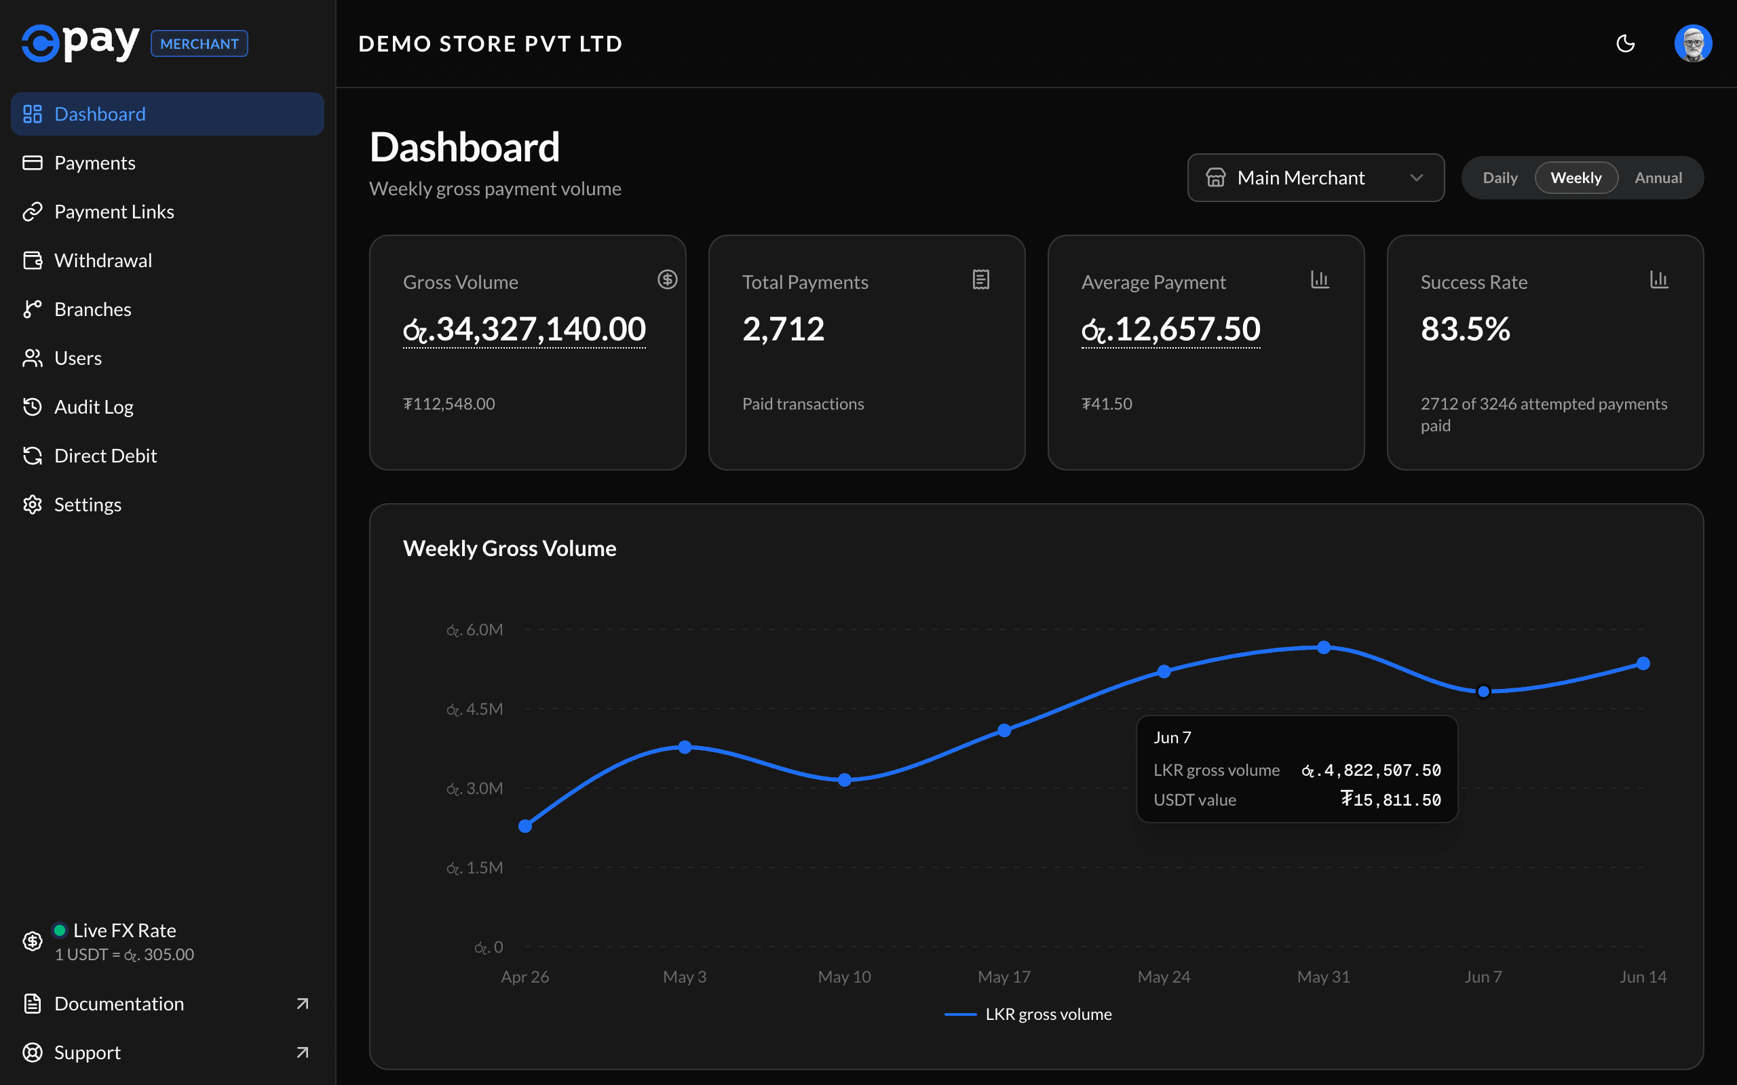The image size is (1737, 1085).
Task: Click the Branches fork icon
Action: [33, 309]
